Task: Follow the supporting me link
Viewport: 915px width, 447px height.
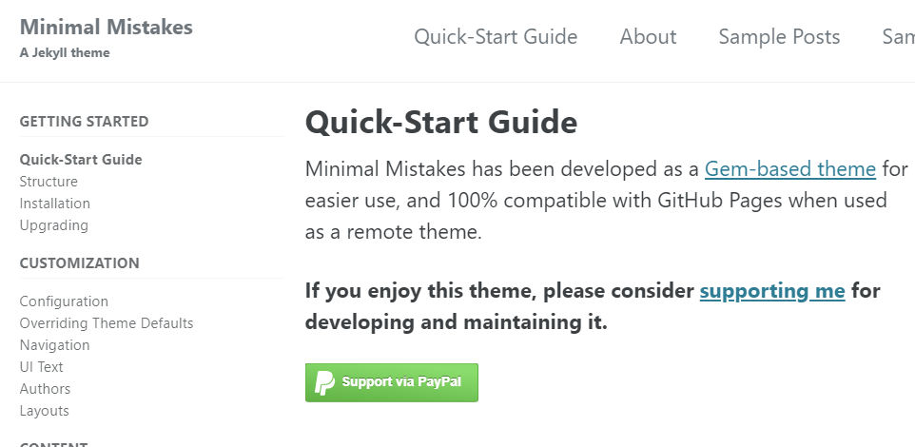Action: click(x=772, y=291)
